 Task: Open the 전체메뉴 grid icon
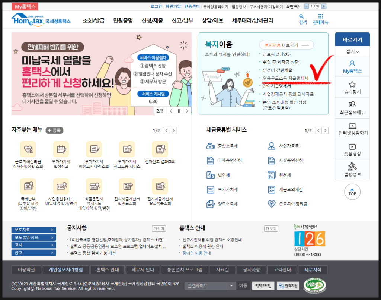pos(320,16)
